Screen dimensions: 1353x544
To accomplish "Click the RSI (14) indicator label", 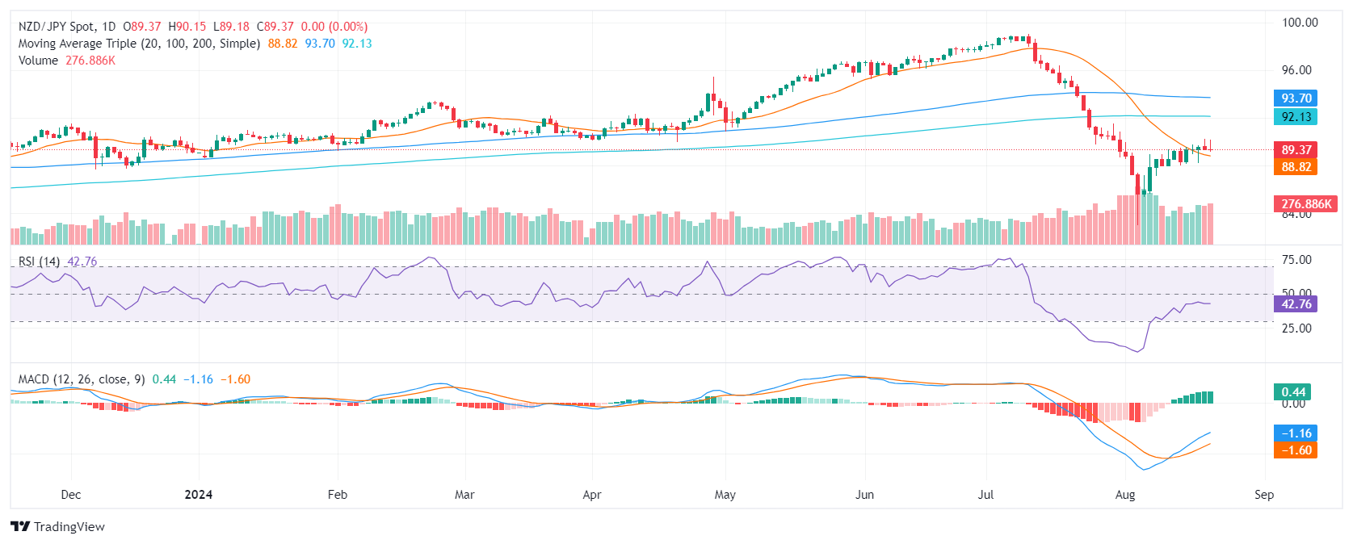I will (39, 262).
